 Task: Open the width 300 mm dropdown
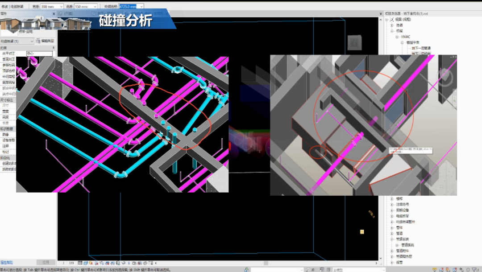click(x=61, y=7)
